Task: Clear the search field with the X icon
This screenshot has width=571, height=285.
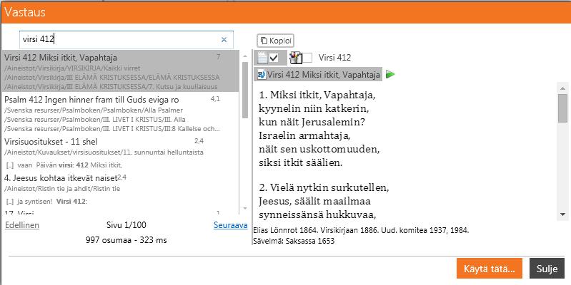Action: pos(224,40)
